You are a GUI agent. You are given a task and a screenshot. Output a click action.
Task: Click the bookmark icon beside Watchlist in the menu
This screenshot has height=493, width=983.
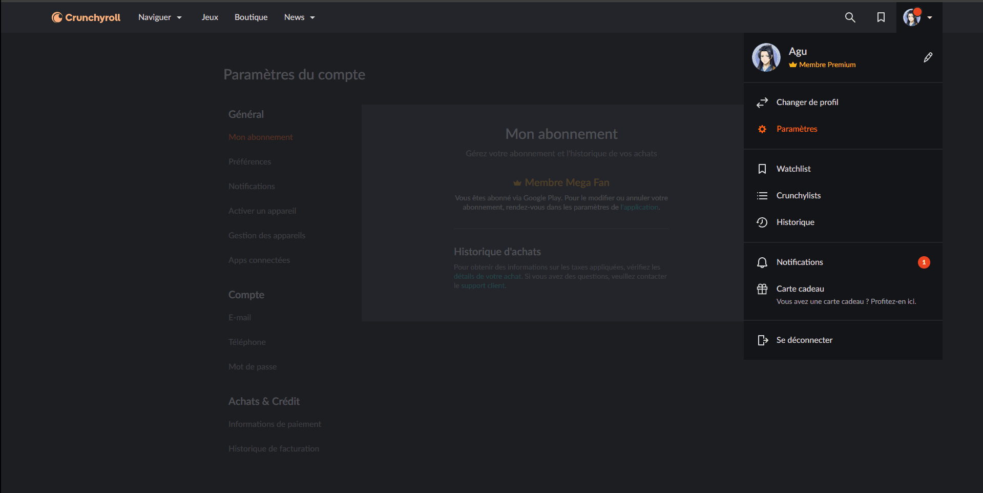click(x=762, y=169)
